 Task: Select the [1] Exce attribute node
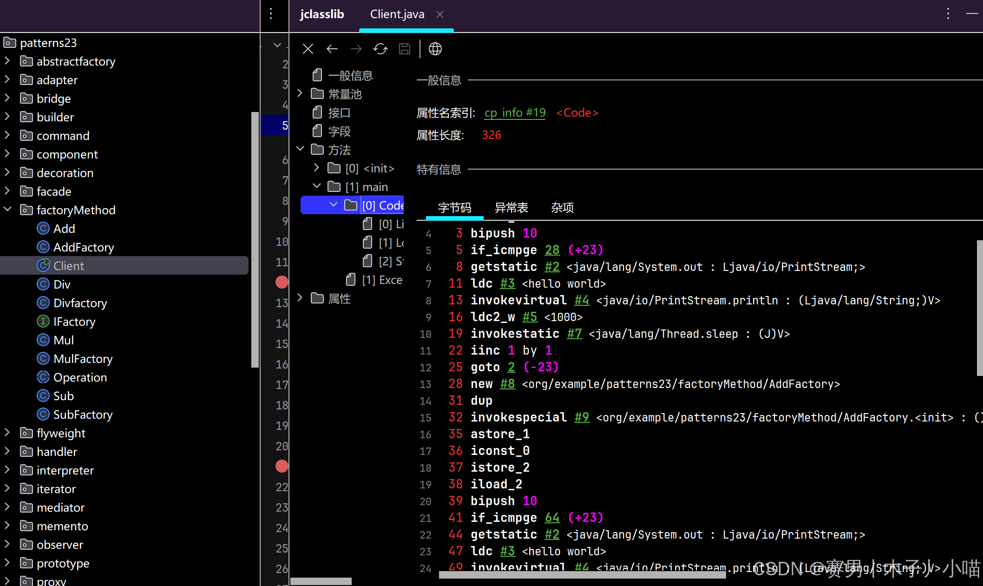[x=382, y=280]
